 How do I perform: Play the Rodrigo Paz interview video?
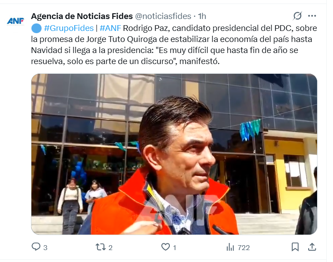174,154
